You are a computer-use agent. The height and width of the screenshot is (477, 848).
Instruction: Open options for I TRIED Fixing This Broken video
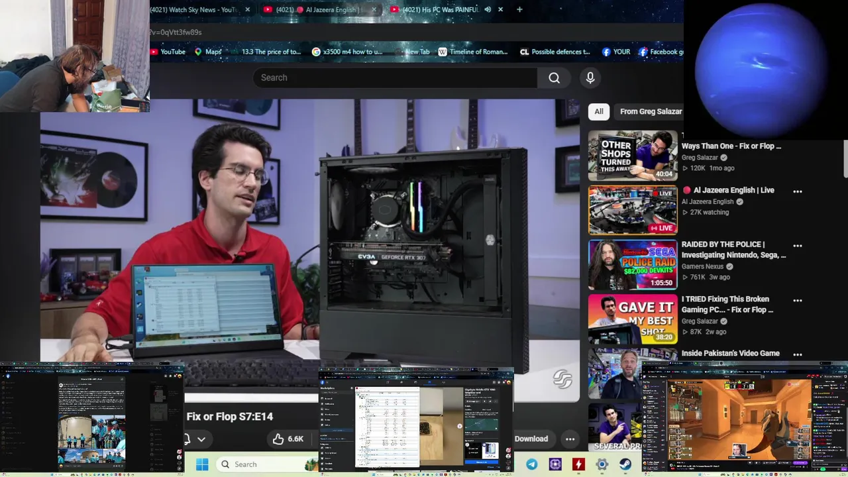click(x=798, y=300)
